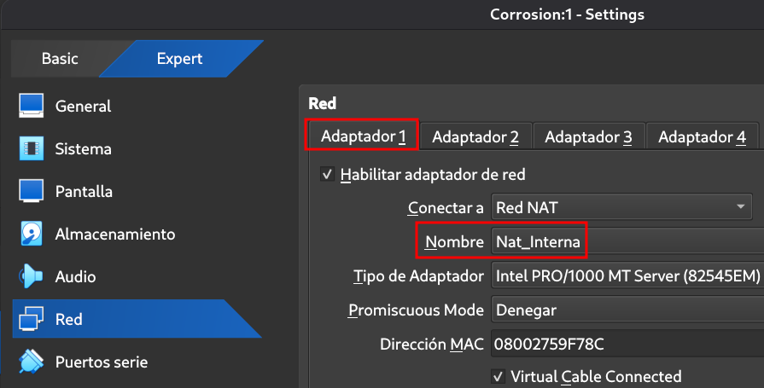This screenshot has width=764, height=388.
Task: Open the Tipo de Adaptador combo box
Action: pos(627,276)
